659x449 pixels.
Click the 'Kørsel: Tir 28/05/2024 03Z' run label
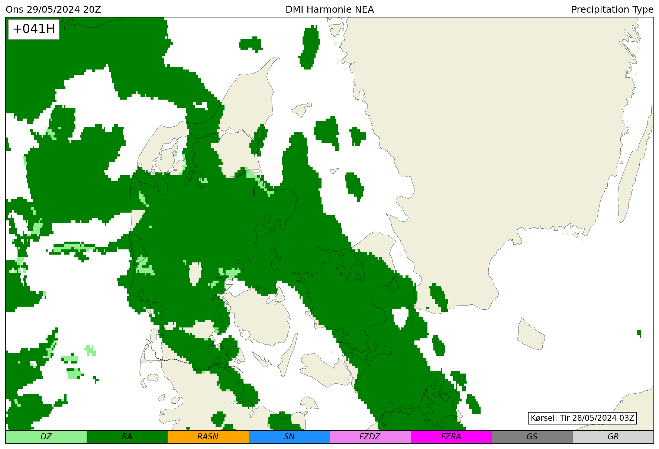tap(582, 418)
